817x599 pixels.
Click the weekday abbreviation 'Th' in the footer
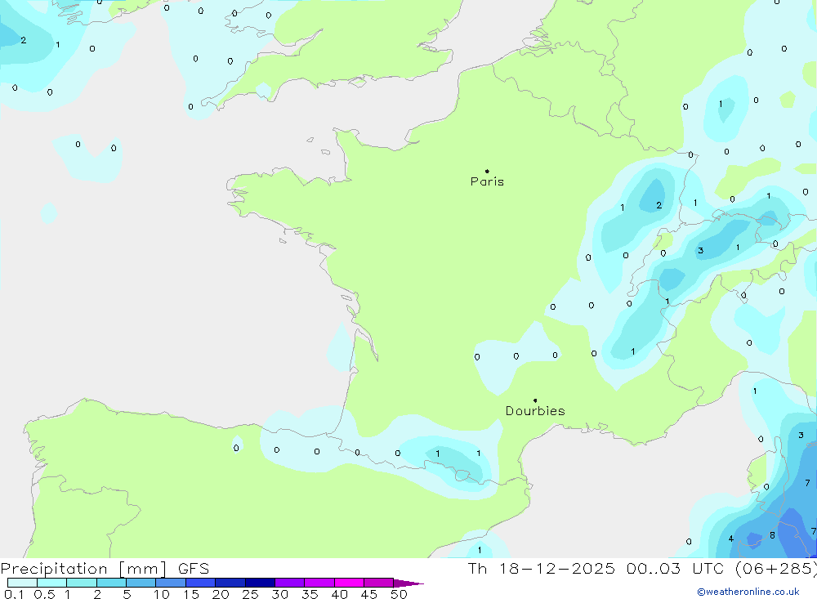coord(477,569)
